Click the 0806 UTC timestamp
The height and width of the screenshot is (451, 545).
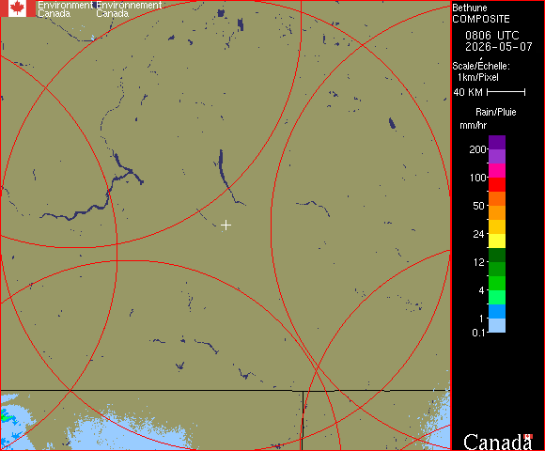click(x=492, y=36)
